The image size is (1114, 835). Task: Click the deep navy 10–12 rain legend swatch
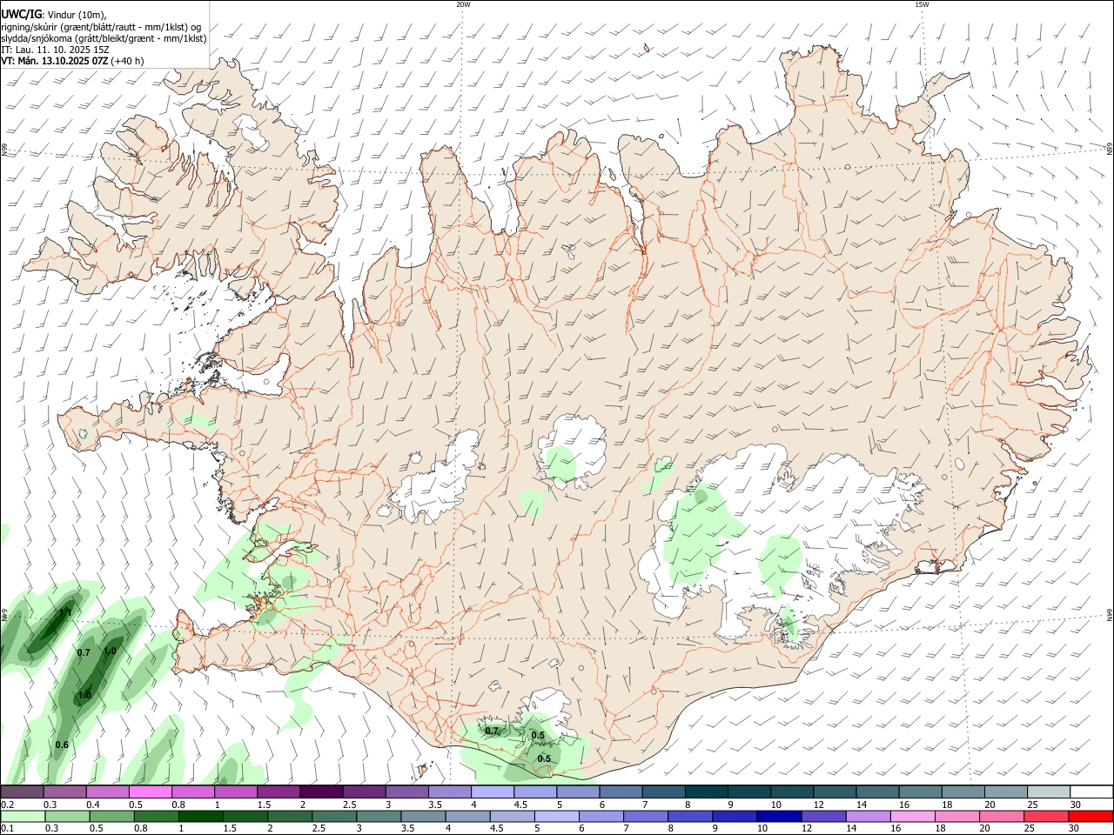[x=777, y=816]
